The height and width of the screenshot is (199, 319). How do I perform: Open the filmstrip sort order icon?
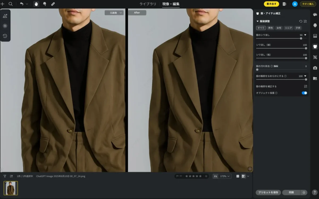pyautogui.click(x=11, y=176)
